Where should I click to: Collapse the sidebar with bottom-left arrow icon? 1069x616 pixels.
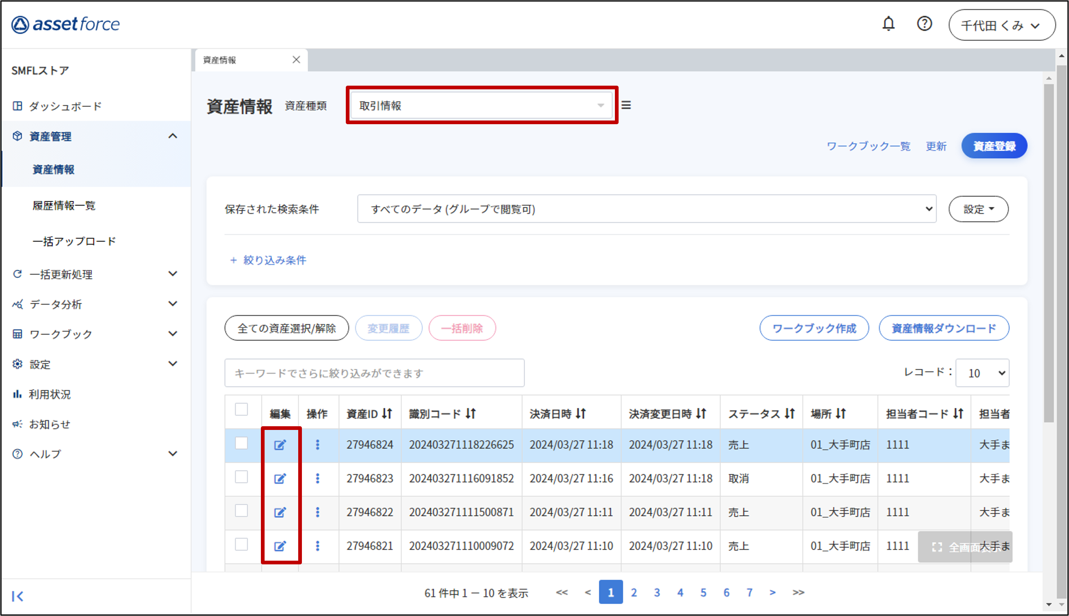pyautogui.click(x=17, y=596)
